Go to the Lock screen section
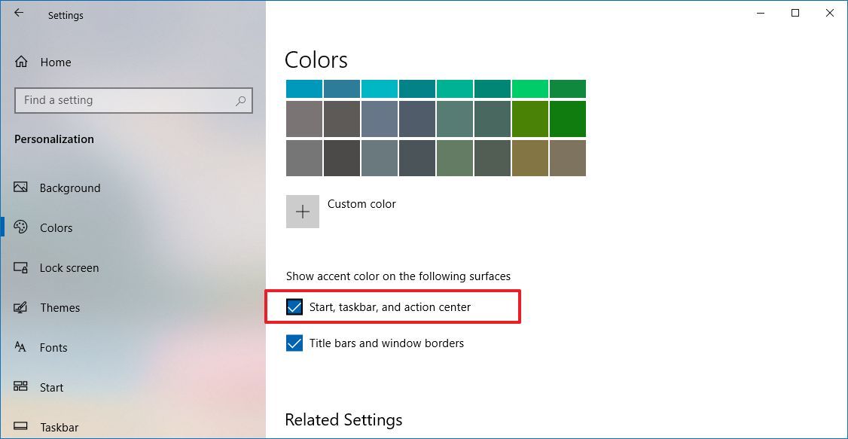Image resolution: width=848 pixels, height=439 pixels. 69,267
